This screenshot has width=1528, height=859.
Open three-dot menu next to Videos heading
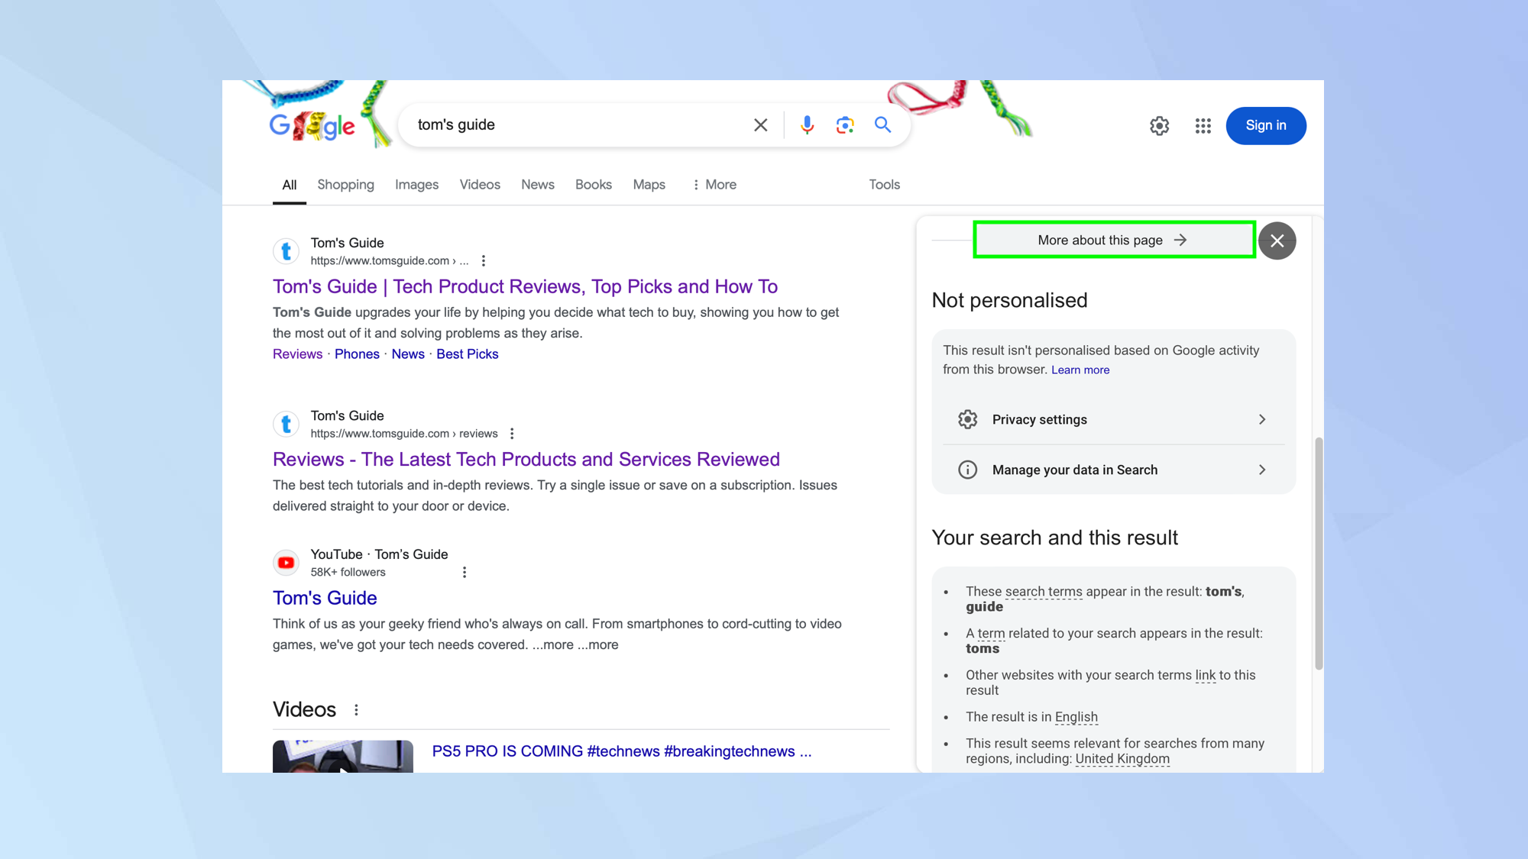[356, 710]
